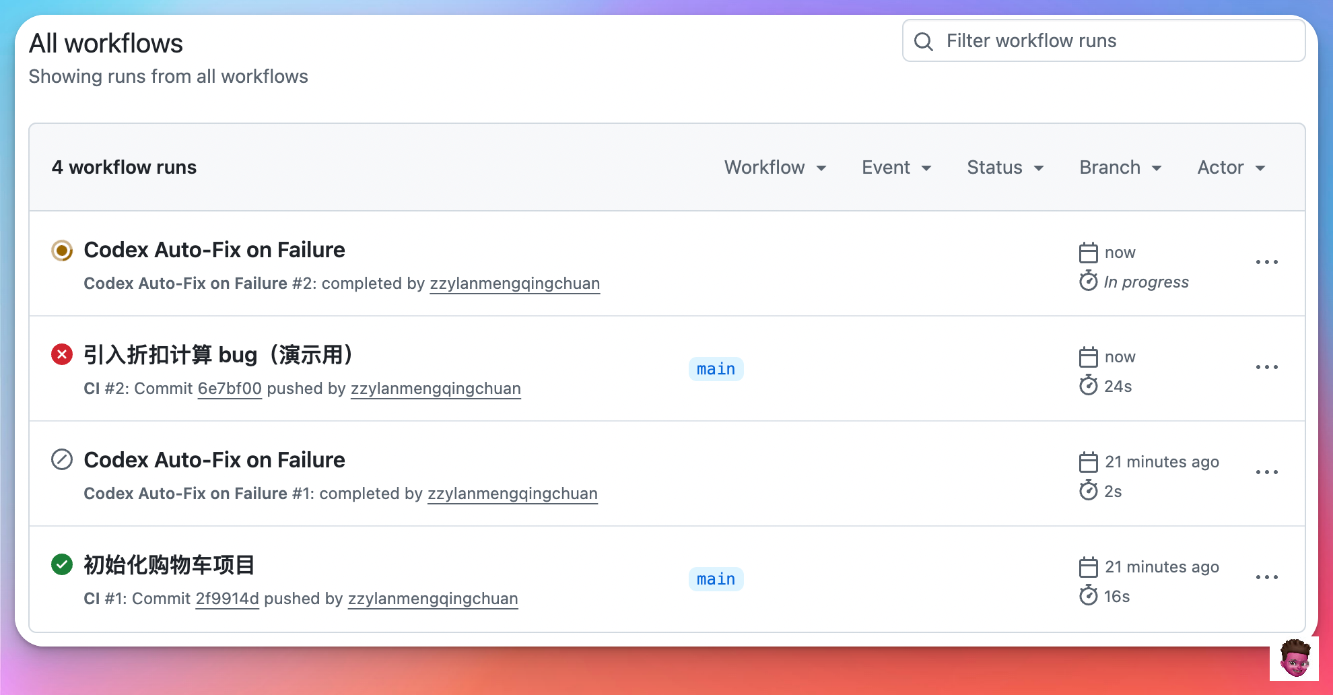Click main branch label on CI #2 row

(x=716, y=369)
